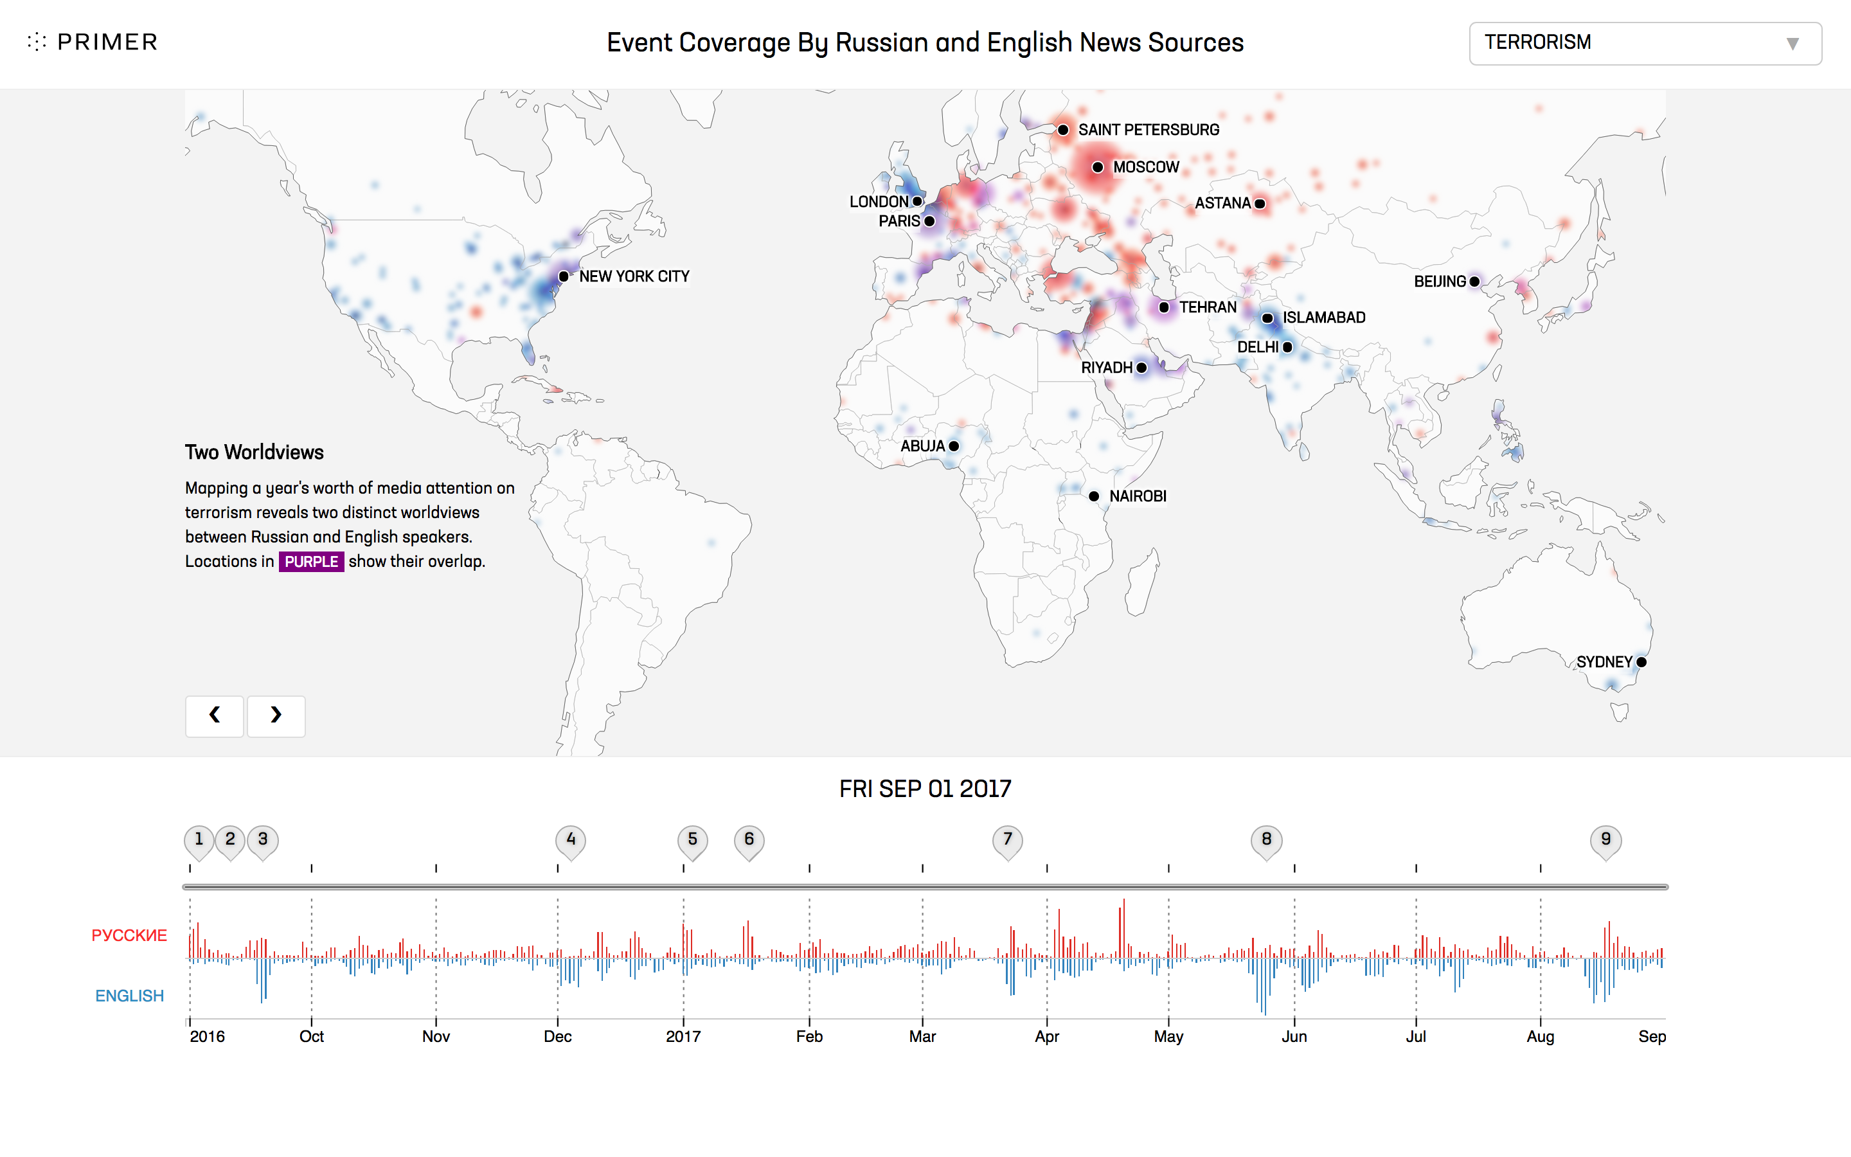
Task: Click the New York City marker
Action: pyautogui.click(x=564, y=276)
